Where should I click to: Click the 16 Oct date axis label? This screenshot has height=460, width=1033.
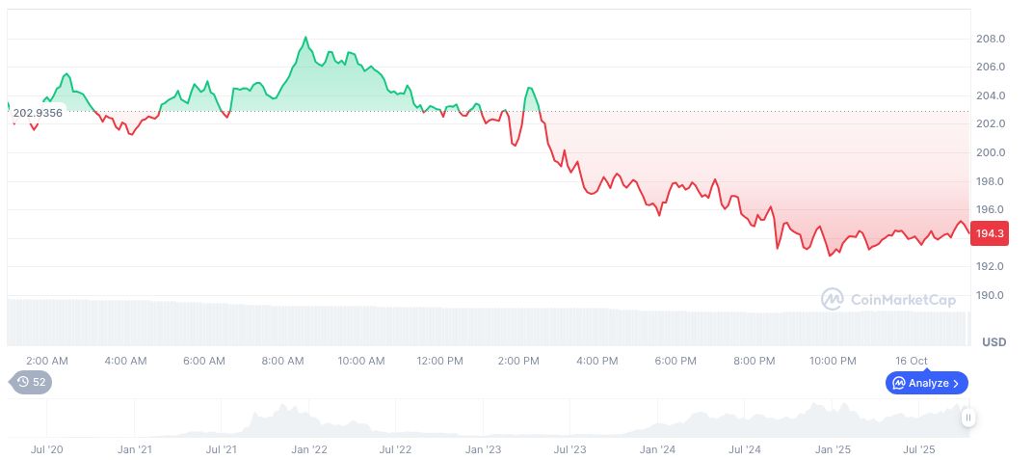pyautogui.click(x=911, y=361)
